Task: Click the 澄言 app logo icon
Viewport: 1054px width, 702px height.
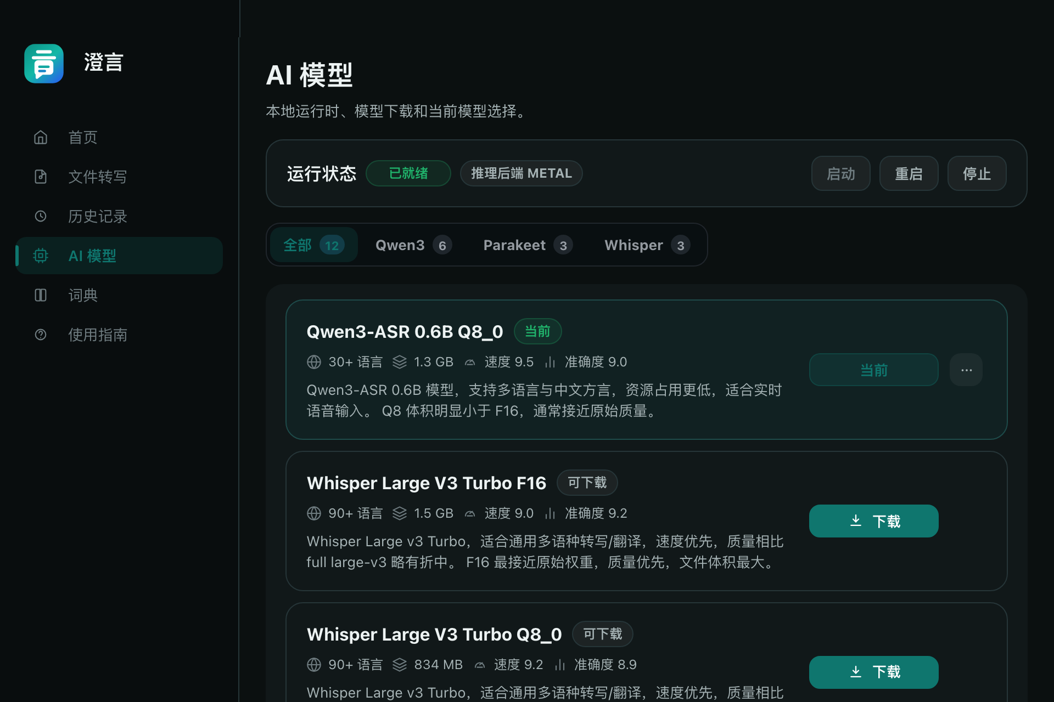Action: pos(44,64)
